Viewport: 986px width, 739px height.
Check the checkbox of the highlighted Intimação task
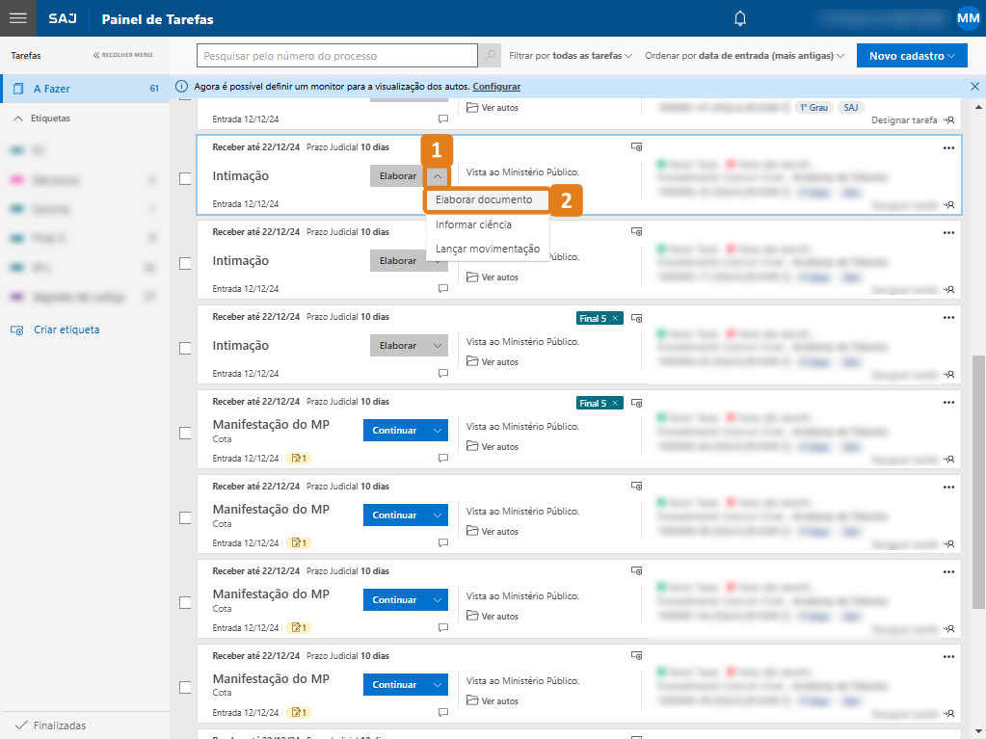(184, 176)
